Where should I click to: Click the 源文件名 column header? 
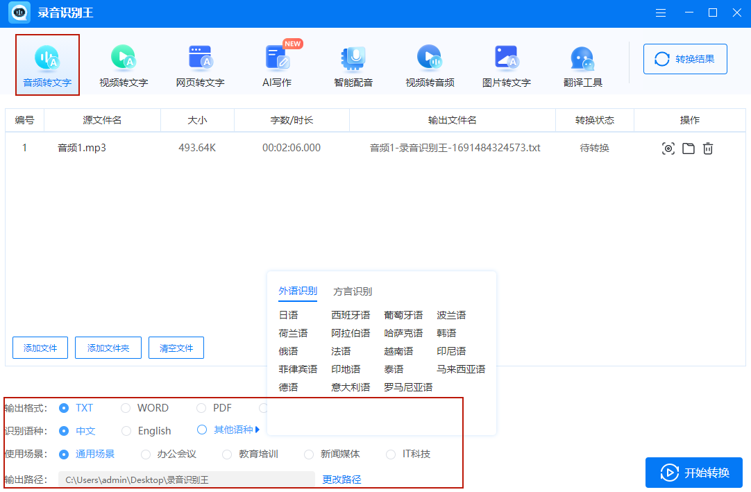point(102,120)
